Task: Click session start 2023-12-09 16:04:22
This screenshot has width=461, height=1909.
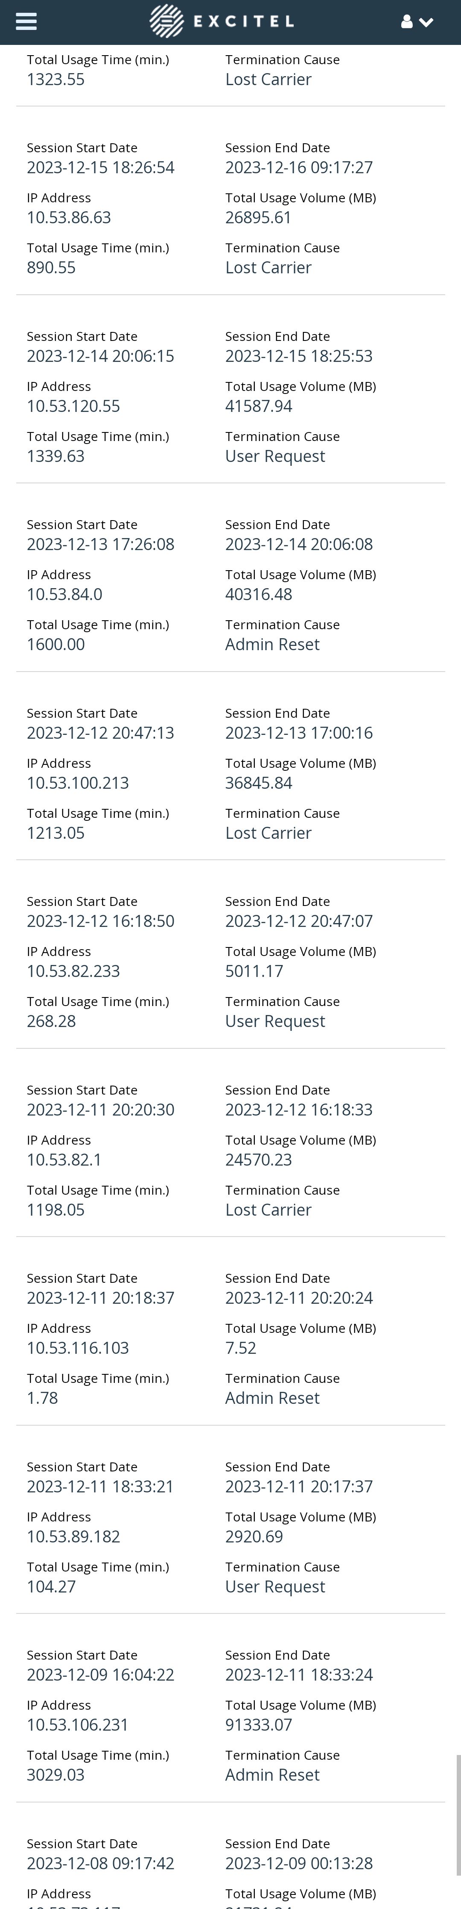Action: pos(101,1675)
